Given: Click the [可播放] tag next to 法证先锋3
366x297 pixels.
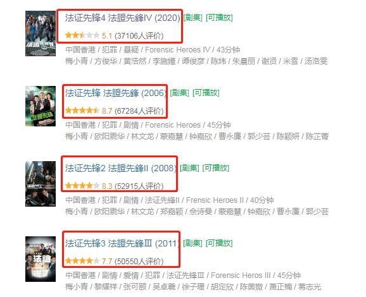Looking at the screenshot, I should point(219,243).
